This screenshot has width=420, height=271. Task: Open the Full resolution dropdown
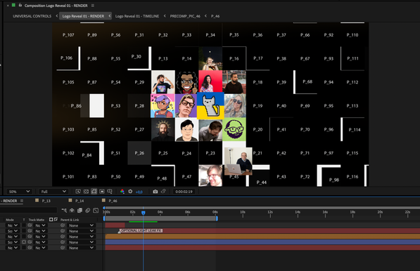53,192
